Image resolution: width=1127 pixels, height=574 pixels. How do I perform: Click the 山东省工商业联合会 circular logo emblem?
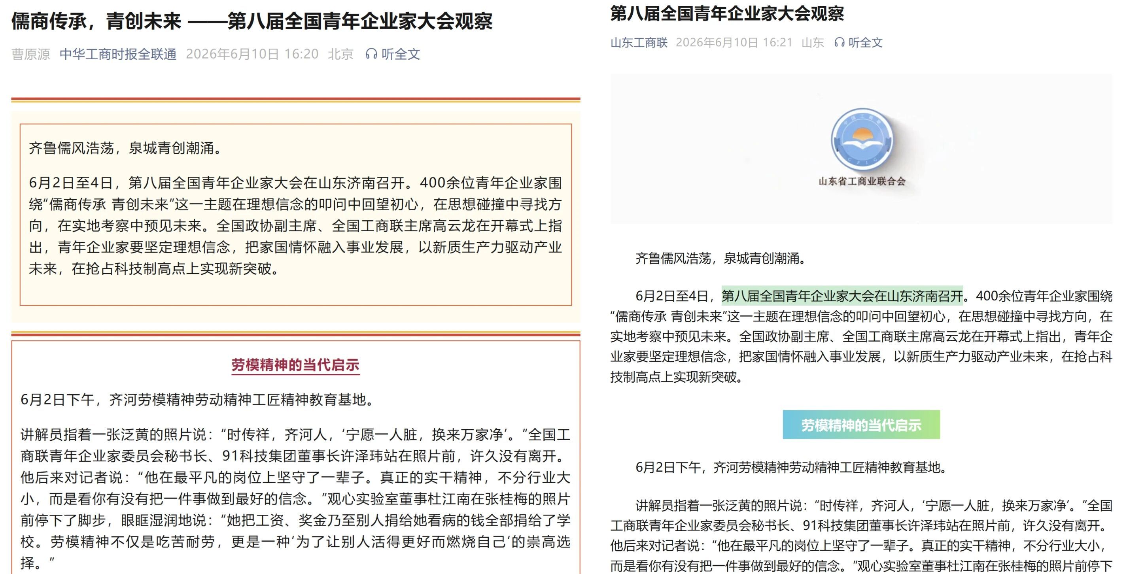point(861,140)
